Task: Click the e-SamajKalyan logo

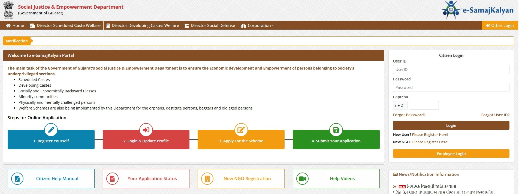Action: tap(477, 10)
